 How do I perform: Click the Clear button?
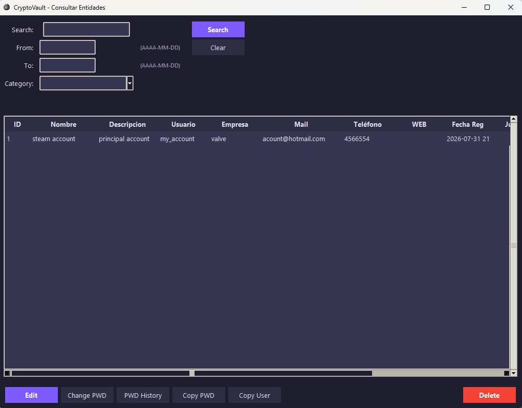(x=218, y=48)
